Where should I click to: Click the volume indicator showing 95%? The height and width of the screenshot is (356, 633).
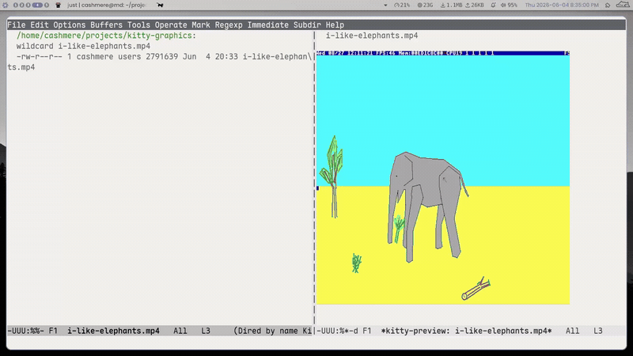coord(509,6)
